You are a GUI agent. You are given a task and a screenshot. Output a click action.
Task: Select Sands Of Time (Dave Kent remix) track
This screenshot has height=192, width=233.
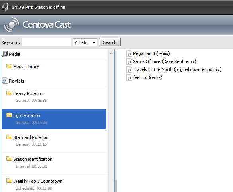[164, 61]
